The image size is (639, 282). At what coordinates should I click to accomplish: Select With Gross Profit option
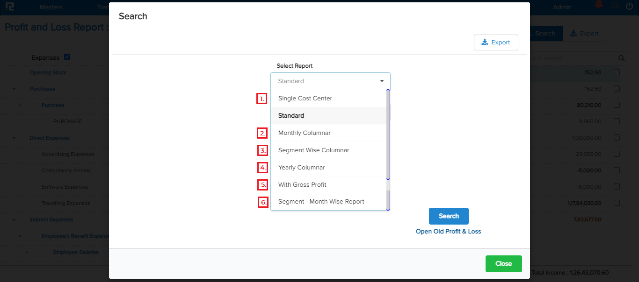[302, 185]
